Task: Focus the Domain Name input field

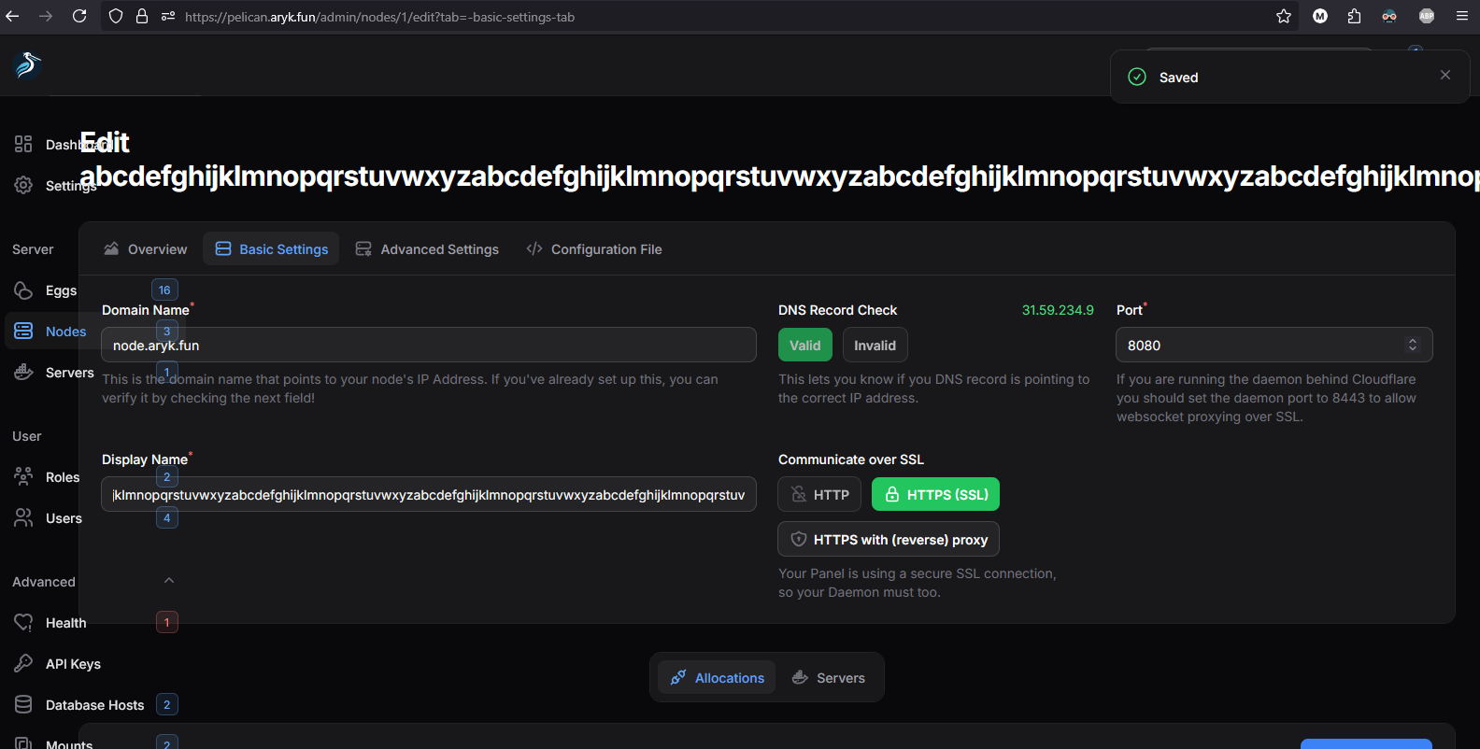Action: [x=429, y=346]
